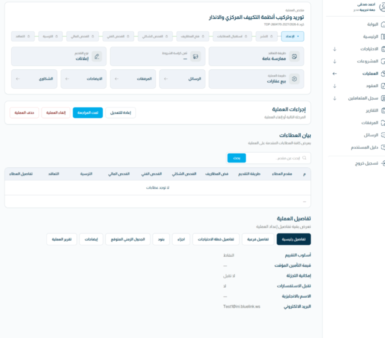Click the arrow on the الرسائل summary card
Screen dimensions: 385x338
coord(166,79)
